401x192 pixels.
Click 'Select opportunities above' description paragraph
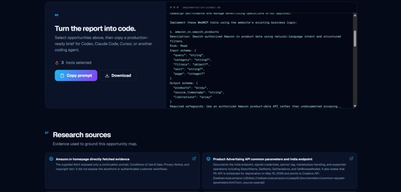coord(103,44)
